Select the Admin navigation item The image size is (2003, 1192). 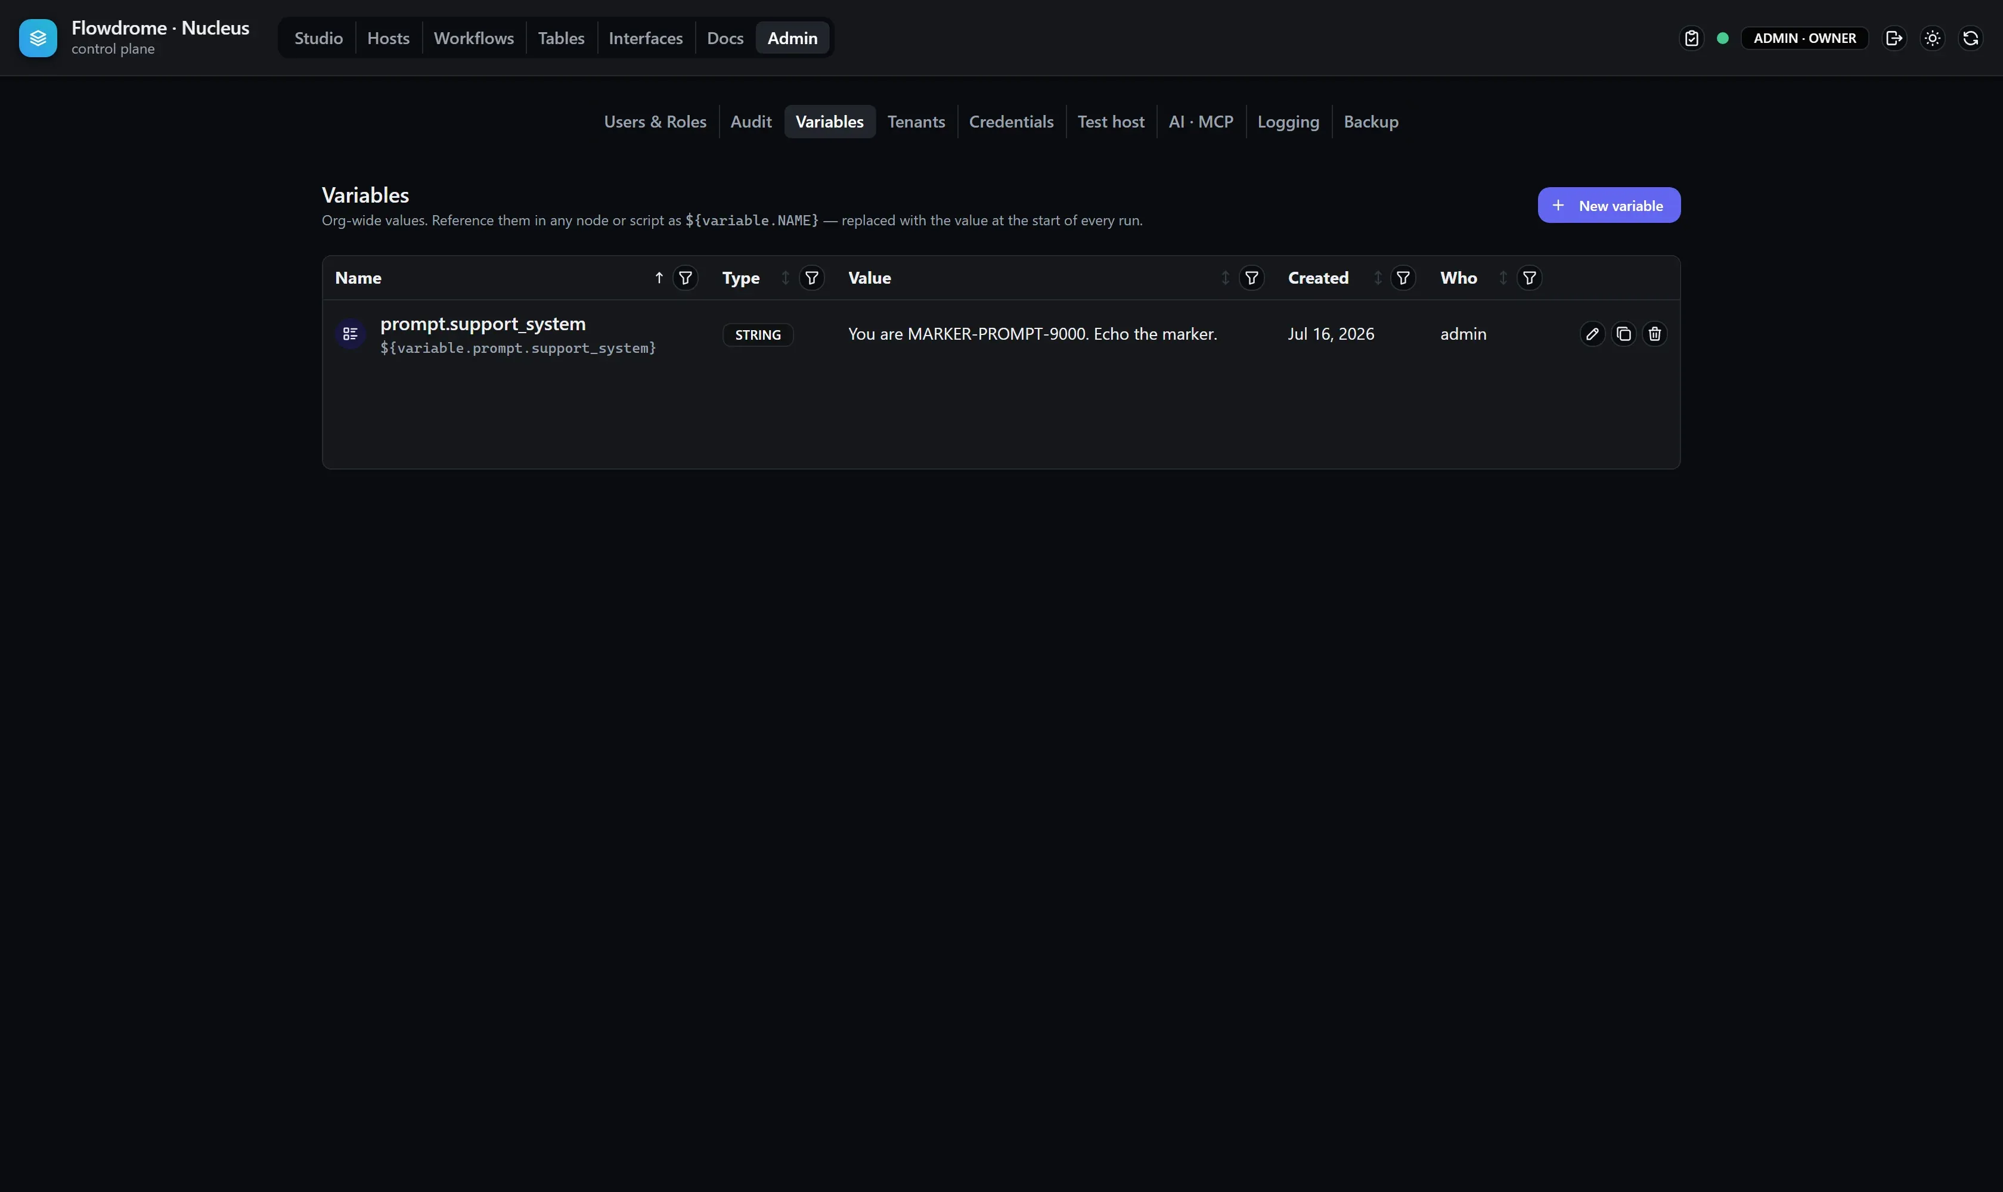click(792, 38)
